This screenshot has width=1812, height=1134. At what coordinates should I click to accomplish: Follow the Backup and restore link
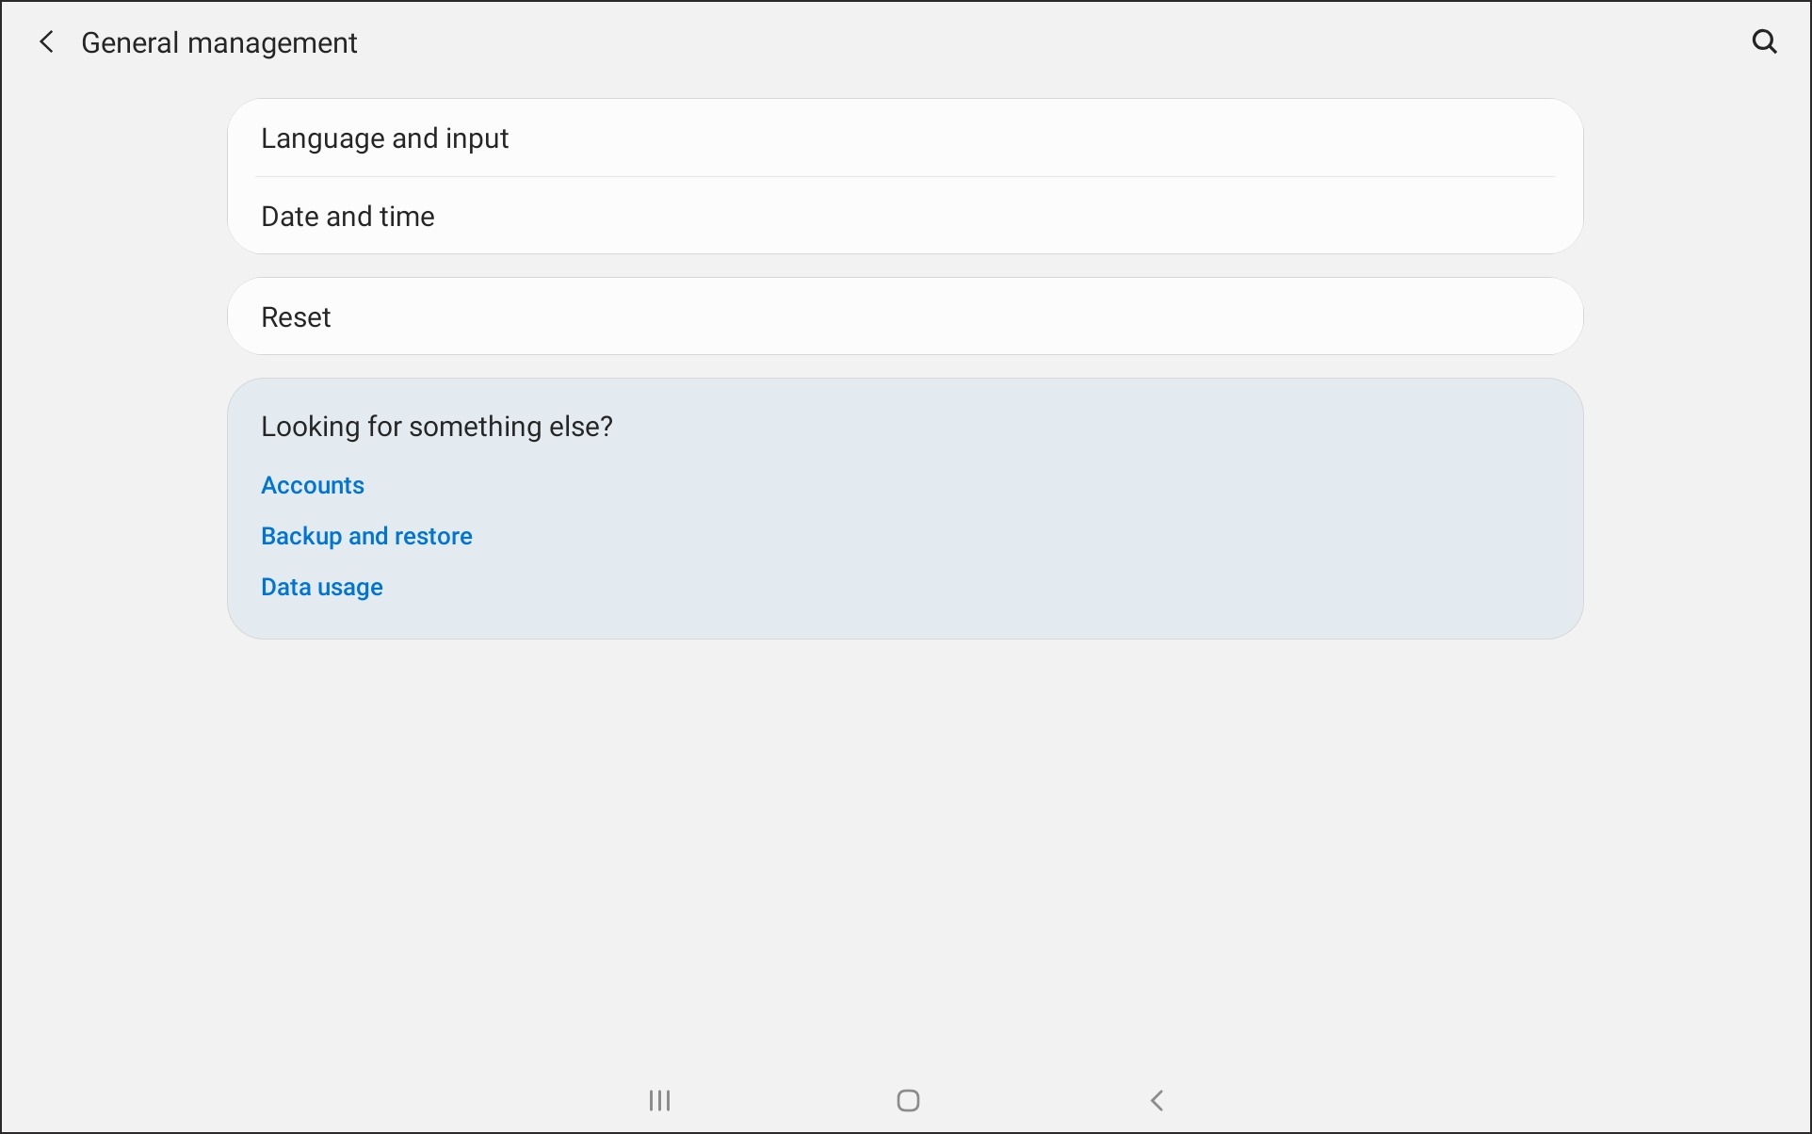[366, 536]
